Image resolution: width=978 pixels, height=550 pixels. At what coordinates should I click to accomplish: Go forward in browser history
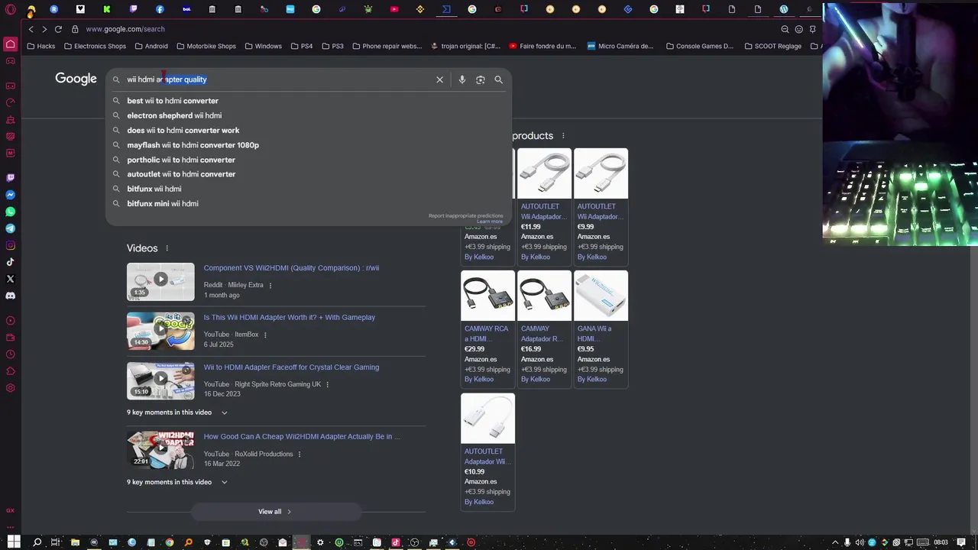(x=44, y=29)
